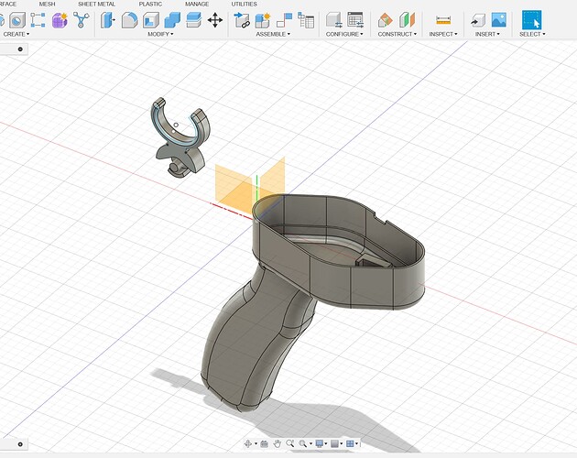Open the UTILITIES tab
577x458 pixels.
pos(244,4)
